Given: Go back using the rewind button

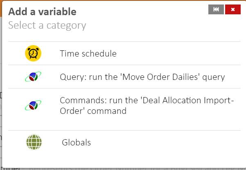Looking at the screenshot, I should tap(216, 10).
